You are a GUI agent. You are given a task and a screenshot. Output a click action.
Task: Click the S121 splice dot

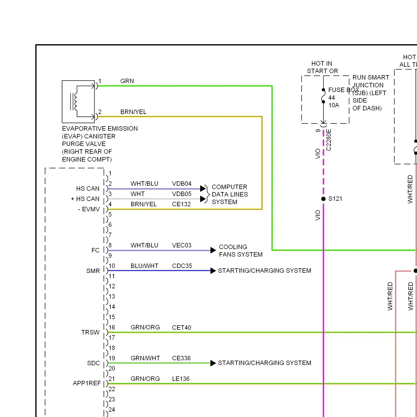pyautogui.click(x=323, y=199)
